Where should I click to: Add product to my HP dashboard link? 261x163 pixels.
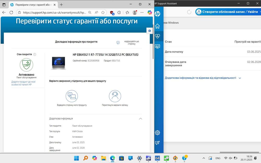(23, 83)
